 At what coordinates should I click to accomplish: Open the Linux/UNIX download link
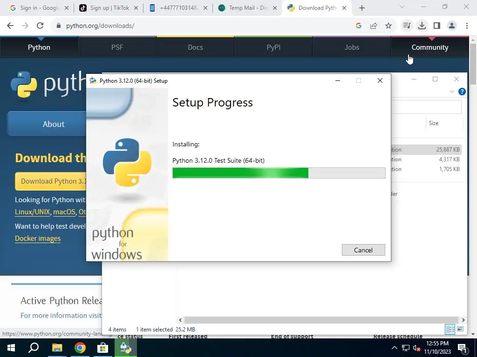[32, 212]
